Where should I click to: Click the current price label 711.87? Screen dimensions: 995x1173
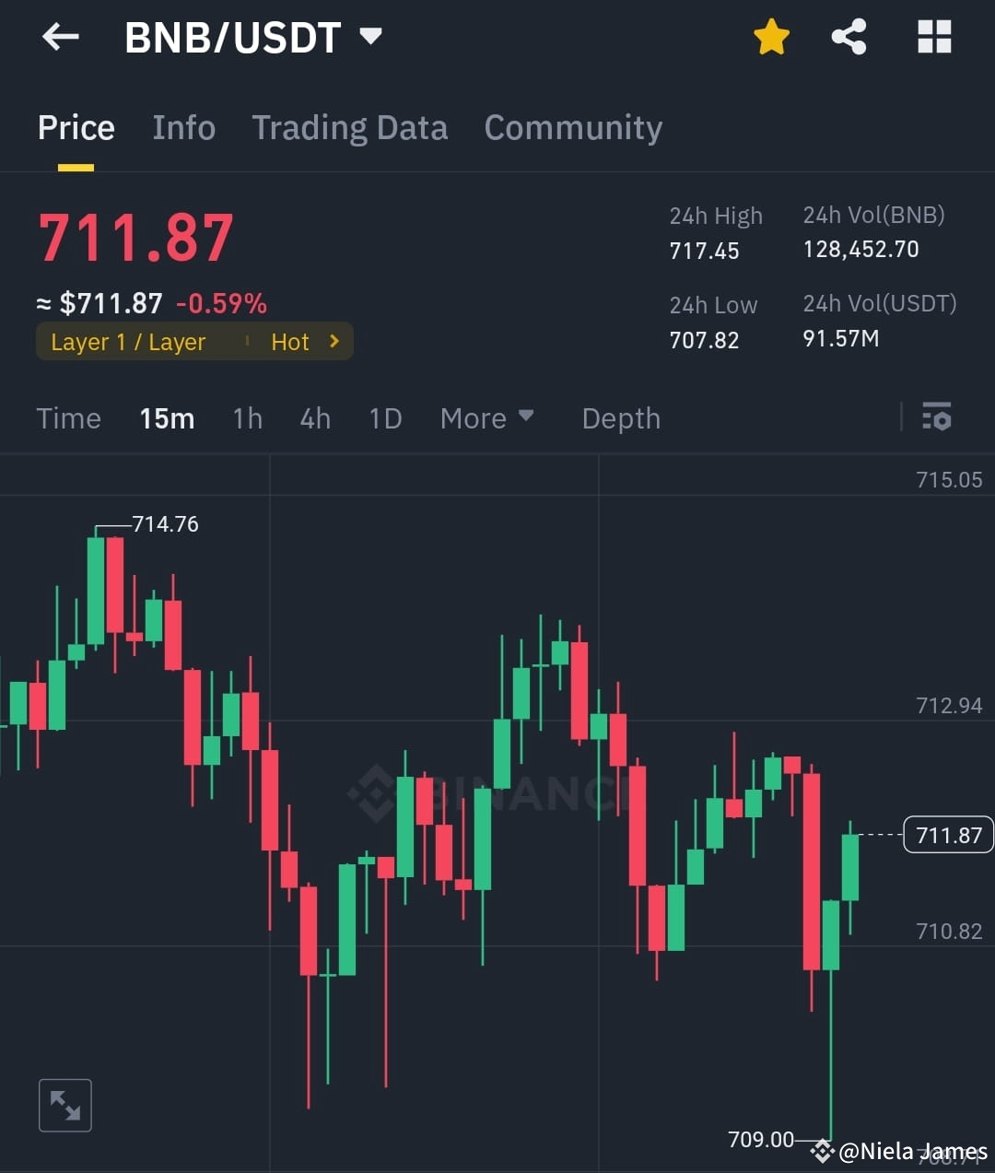[x=948, y=835]
